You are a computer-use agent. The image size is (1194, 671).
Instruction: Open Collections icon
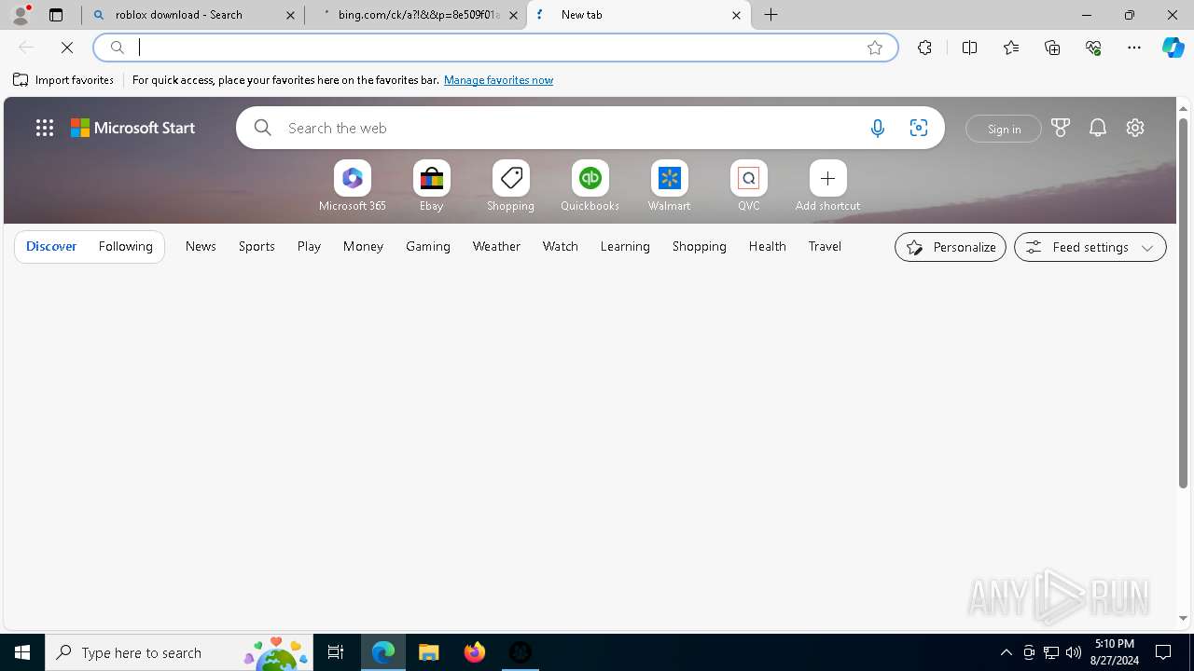[1052, 48]
